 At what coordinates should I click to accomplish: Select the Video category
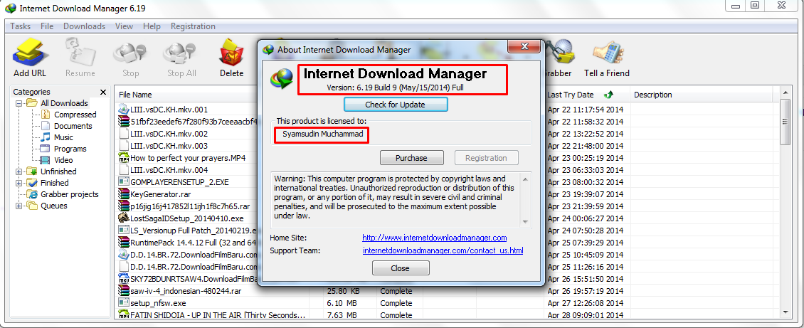(63, 160)
